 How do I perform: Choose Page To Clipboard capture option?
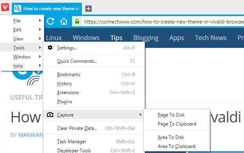tap(177, 124)
